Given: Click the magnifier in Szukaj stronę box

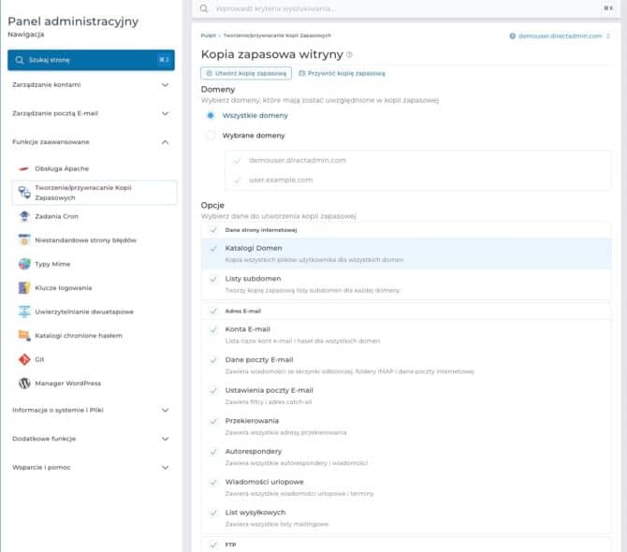Looking at the screenshot, I should click(20, 60).
